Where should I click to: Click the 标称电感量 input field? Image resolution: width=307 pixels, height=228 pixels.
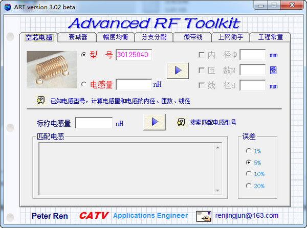(x=94, y=123)
